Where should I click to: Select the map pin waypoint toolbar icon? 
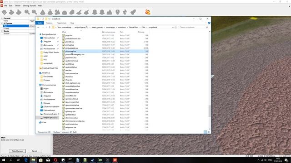click(117, 12)
